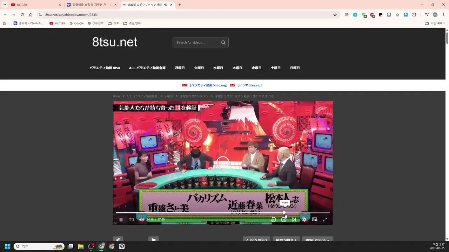
Task: Open the ChatGPT bookmark
Action: (x=96, y=23)
